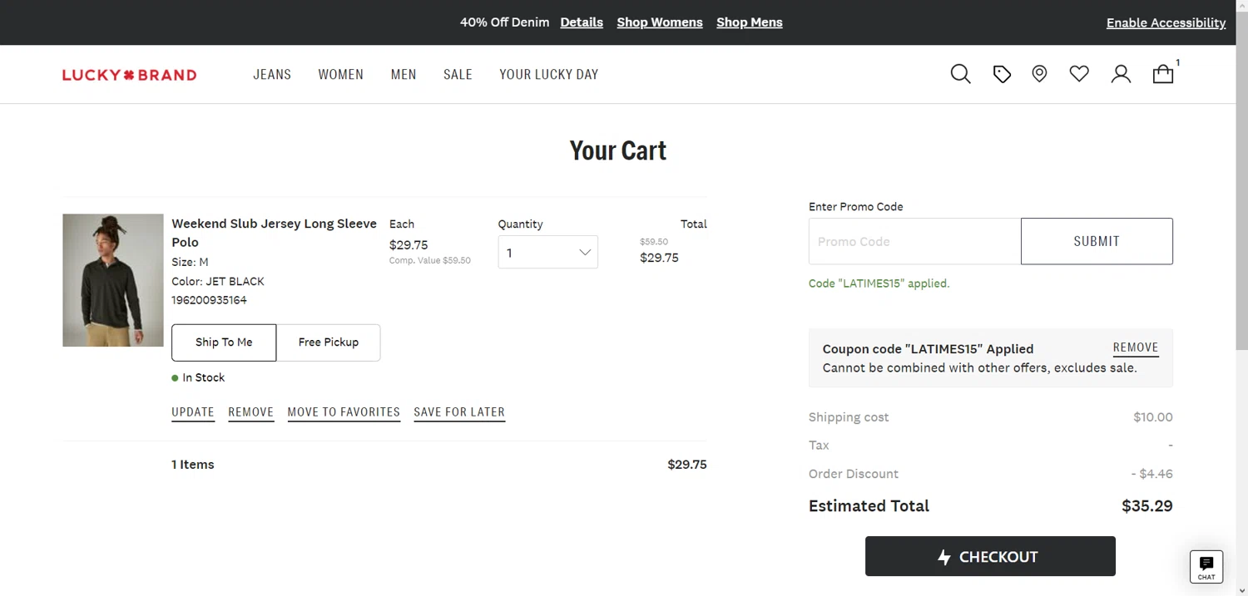Open the Men menu
This screenshot has height=596, width=1248.
404,74
